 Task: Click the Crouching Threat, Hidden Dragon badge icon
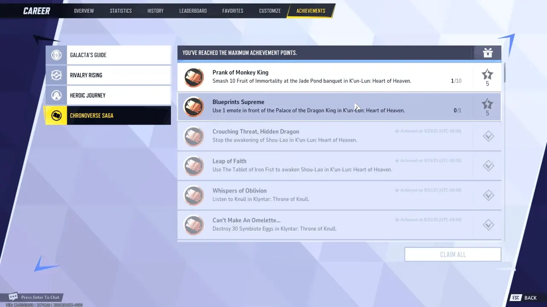pyautogui.click(x=194, y=136)
